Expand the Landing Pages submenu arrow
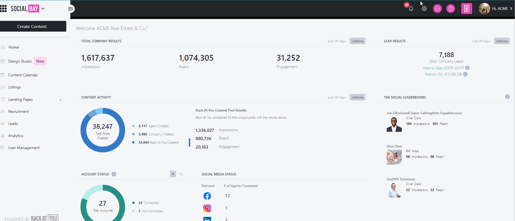This screenshot has height=221, width=515. coord(60,100)
